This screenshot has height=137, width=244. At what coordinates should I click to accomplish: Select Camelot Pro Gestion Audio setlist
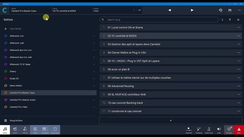point(49,100)
